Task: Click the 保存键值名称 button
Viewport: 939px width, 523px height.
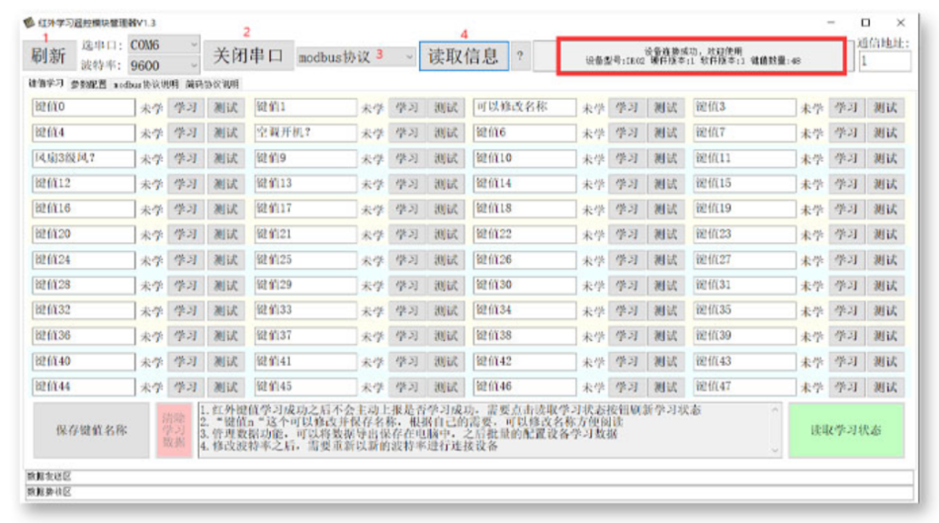Action: [x=91, y=430]
